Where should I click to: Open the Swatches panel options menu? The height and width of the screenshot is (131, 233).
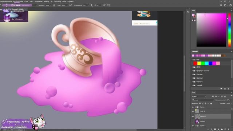pos(232,51)
